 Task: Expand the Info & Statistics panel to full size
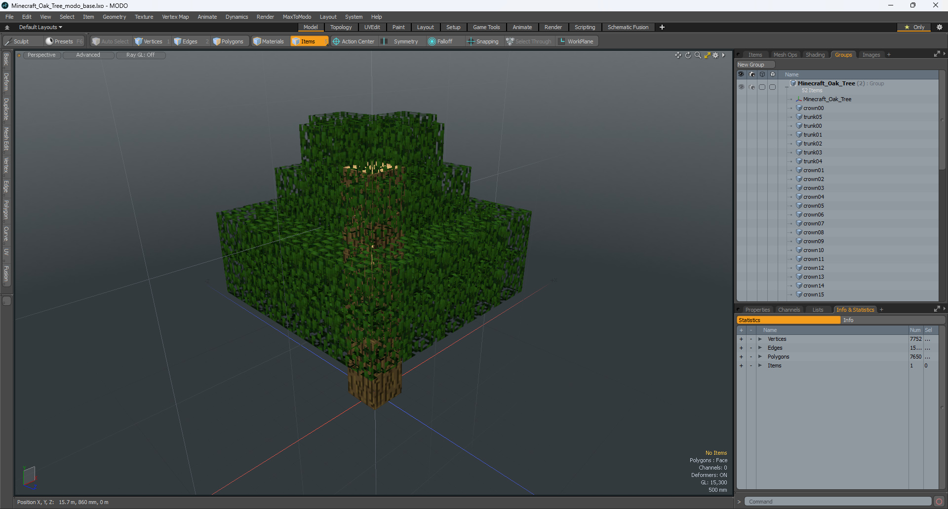coord(937,309)
